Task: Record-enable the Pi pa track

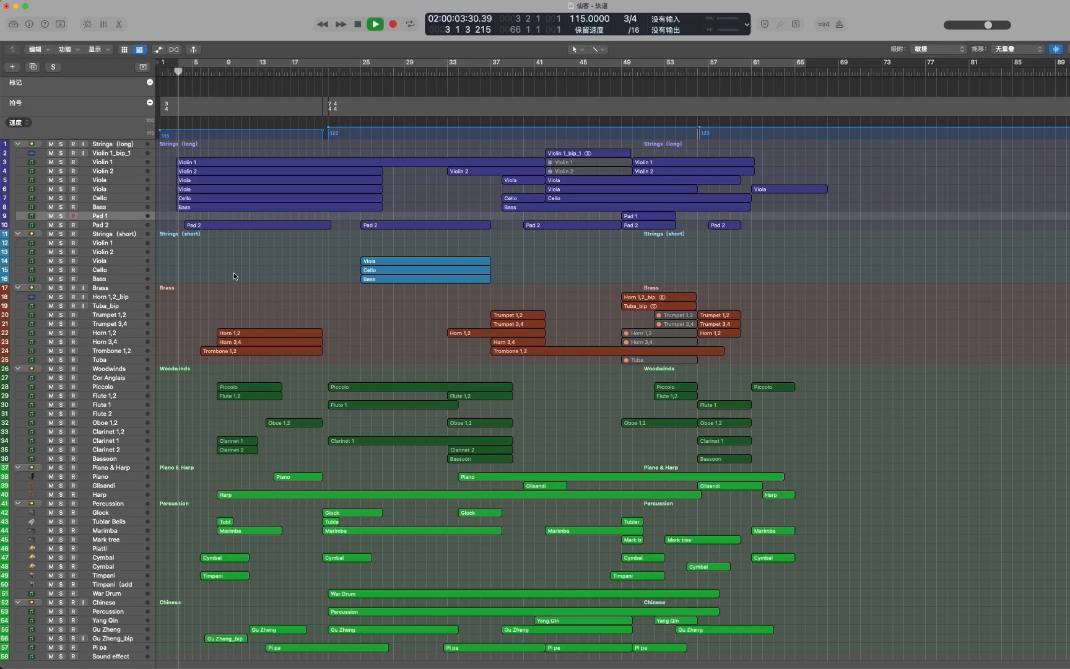Action: [72, 647]
